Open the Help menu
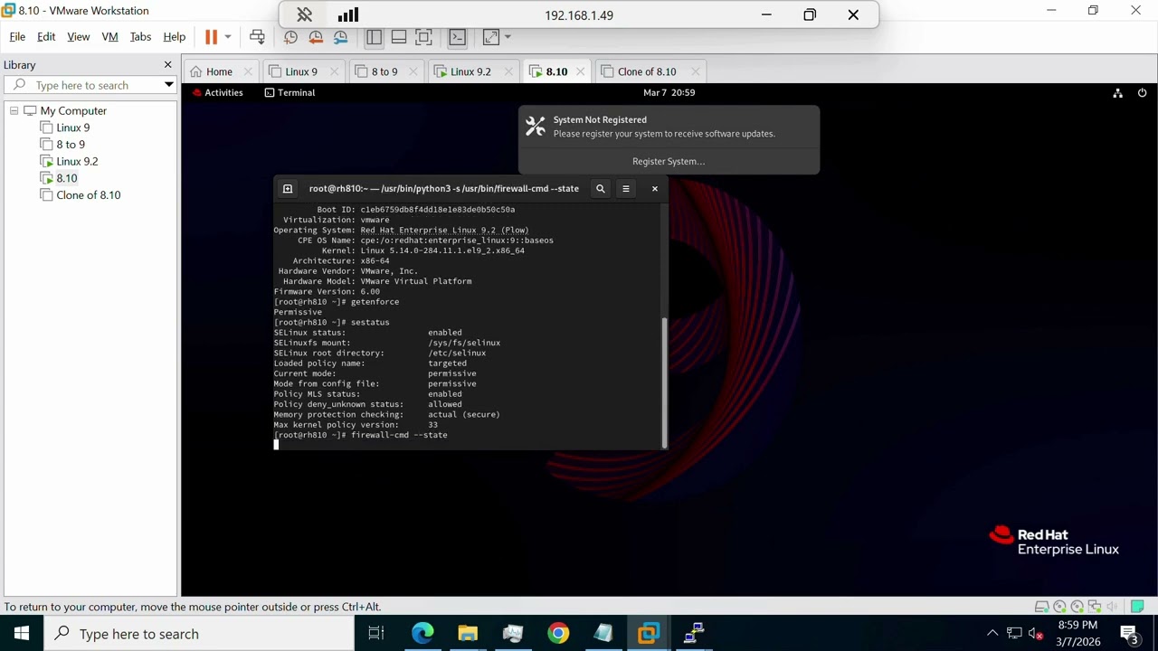Image resolution: width=1158 pixels, height=651 pixels. tap(175, 37)
